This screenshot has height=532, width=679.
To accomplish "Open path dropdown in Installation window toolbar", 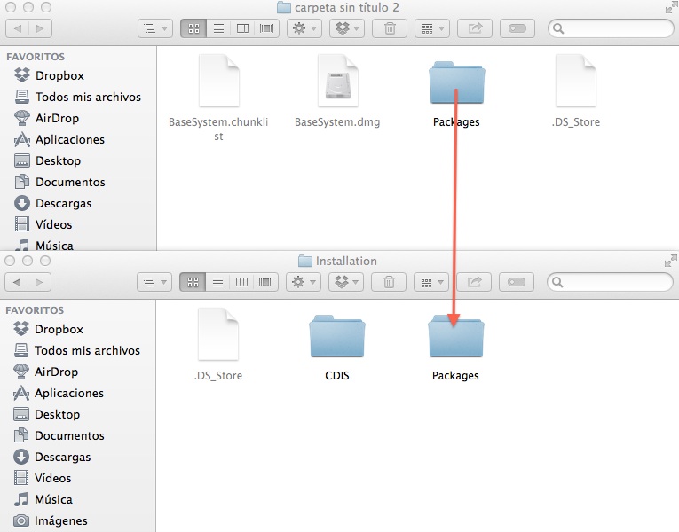I will [154, 282].
